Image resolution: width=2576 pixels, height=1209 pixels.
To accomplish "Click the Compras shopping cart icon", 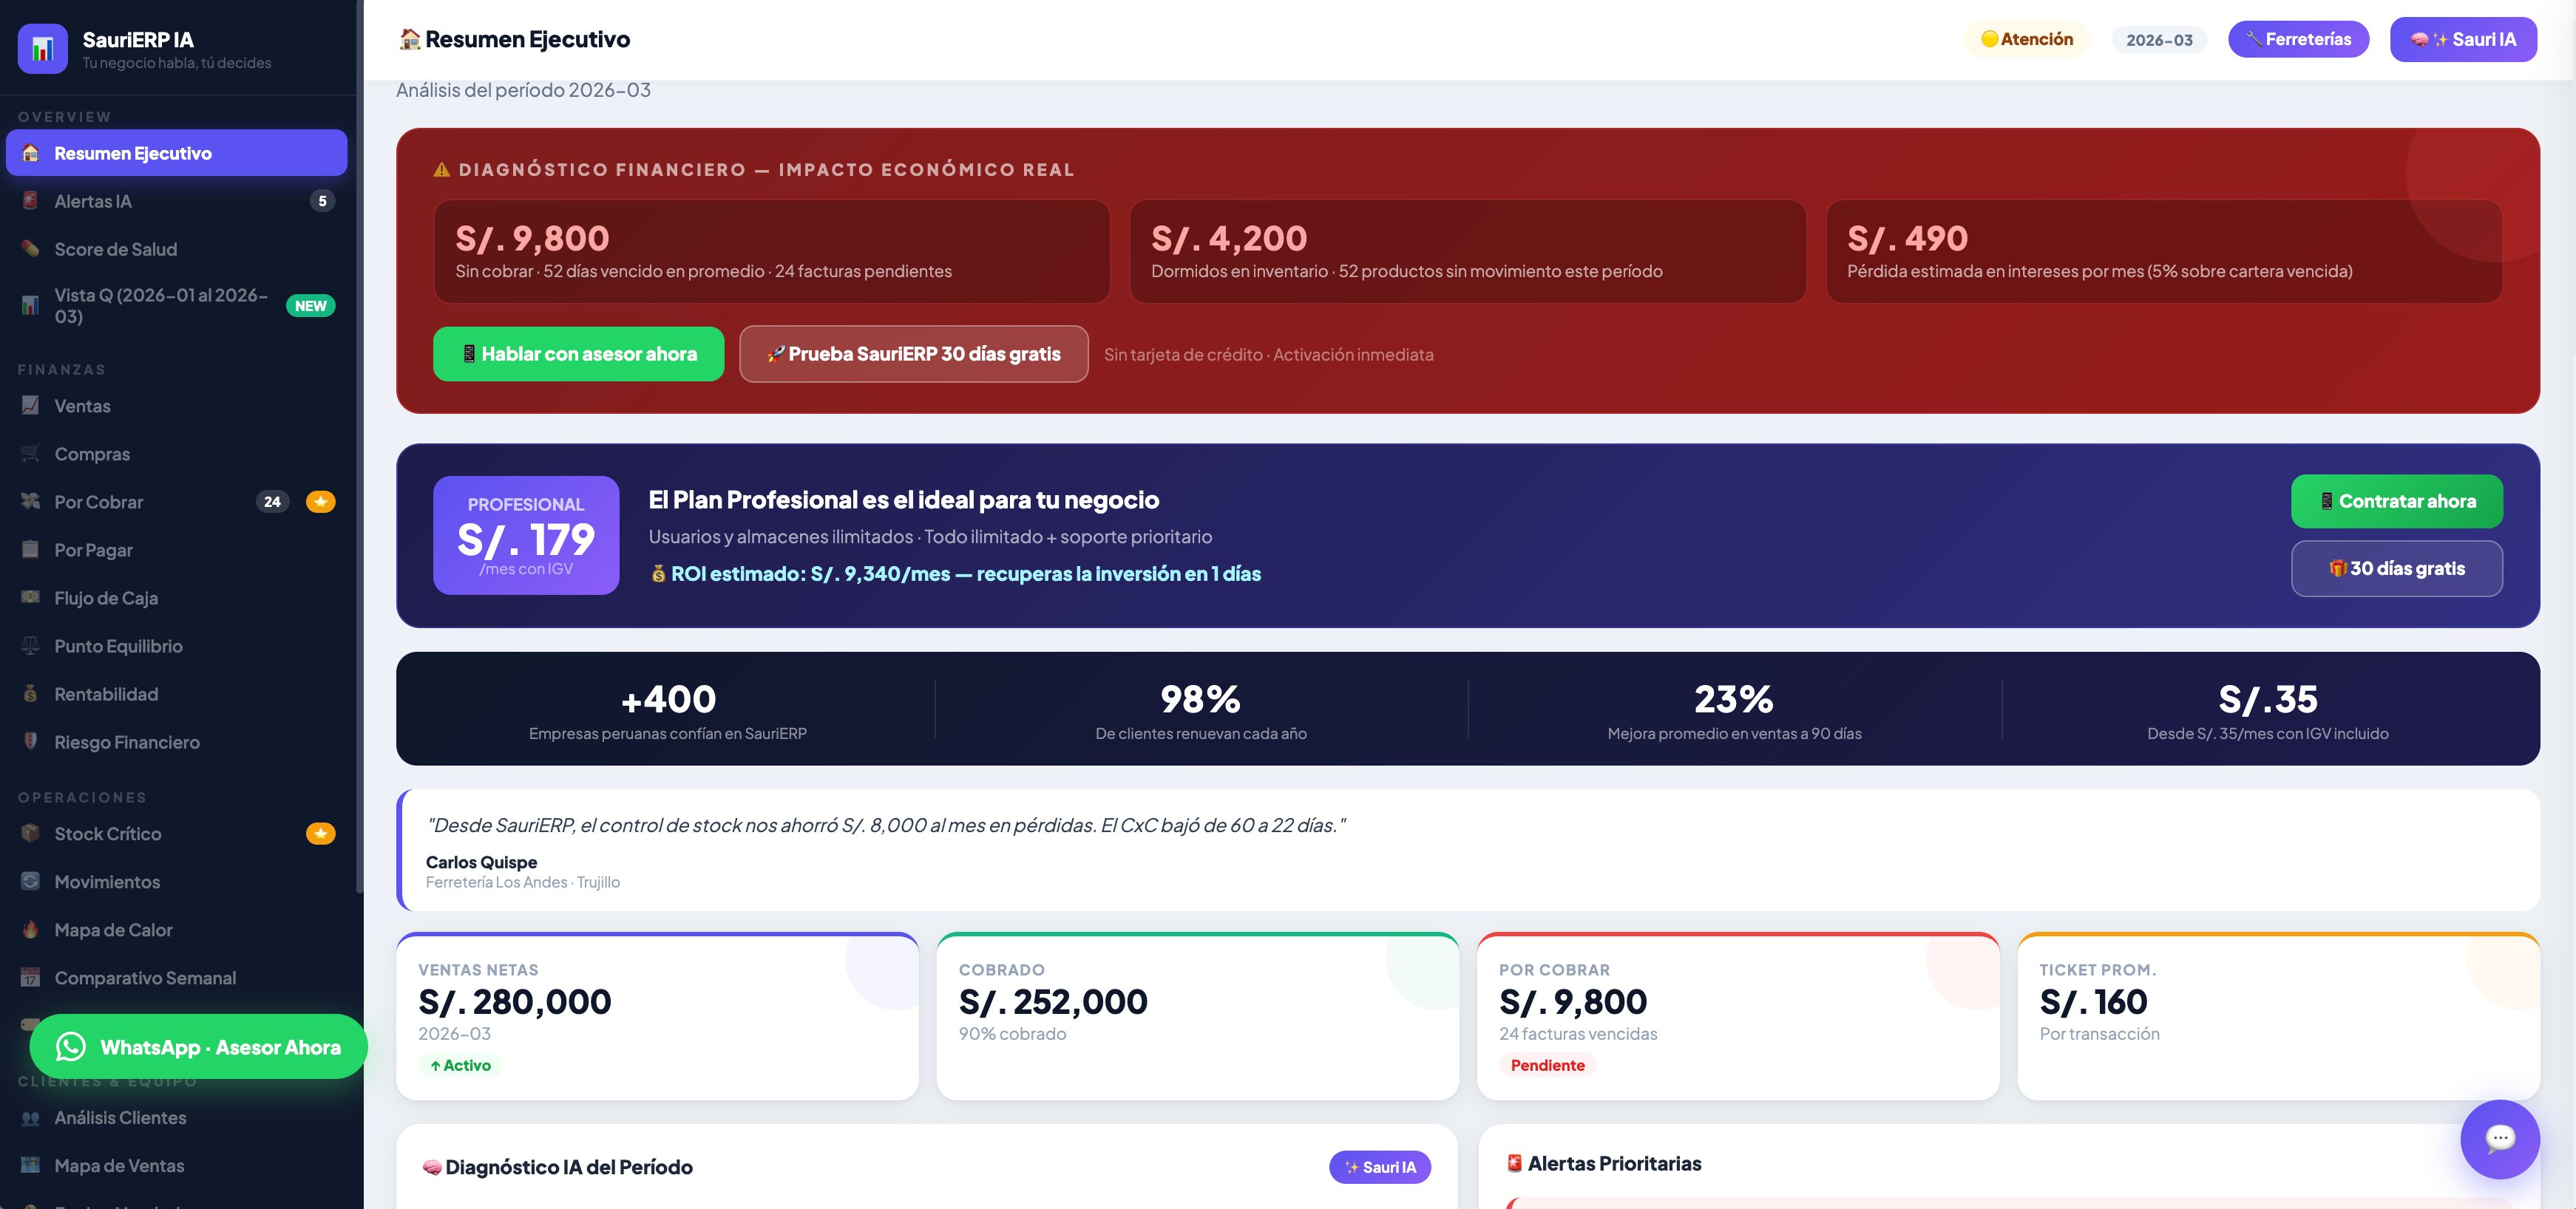I will [31, 454].
